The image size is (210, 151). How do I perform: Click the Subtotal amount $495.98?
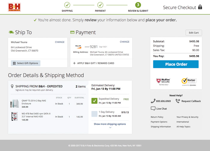click(x=194, y=41)
